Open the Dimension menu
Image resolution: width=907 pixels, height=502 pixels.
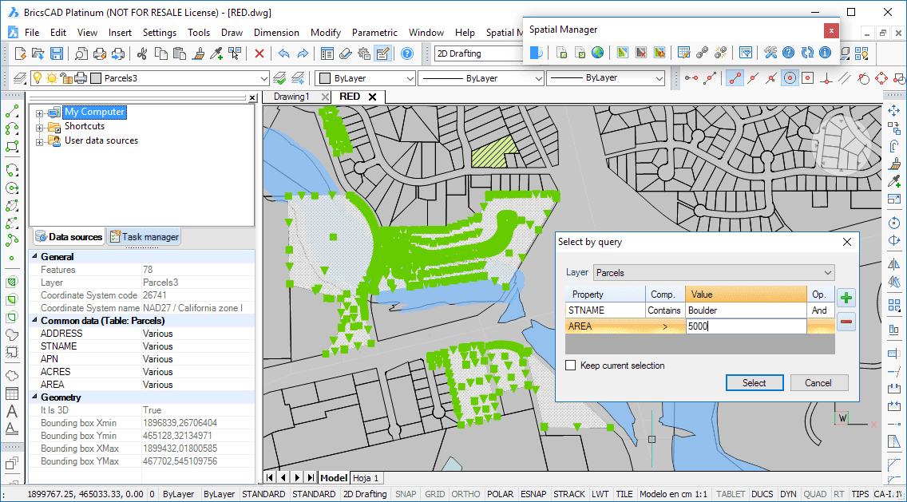[x=276, y=33]
